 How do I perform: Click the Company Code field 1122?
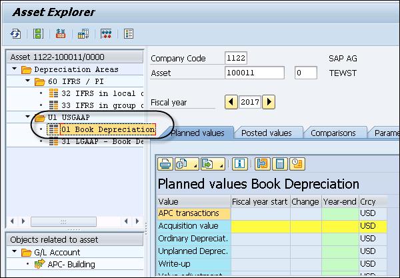236,58
